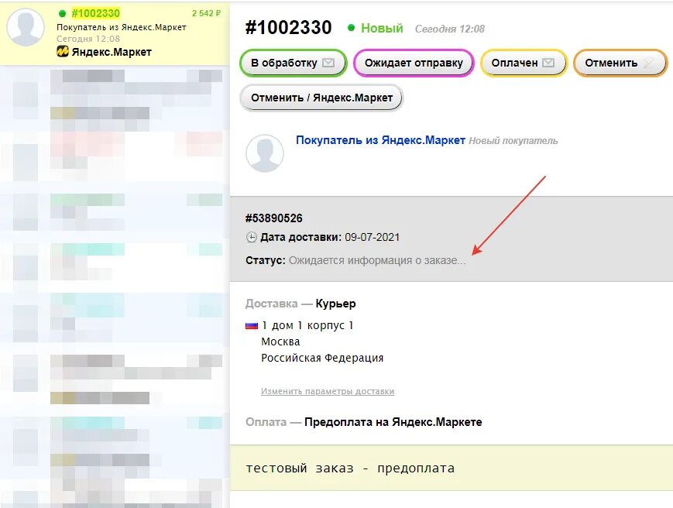
Task: Click "Отменить / Яндекс.Маркет" button
Action: click(321, 98)
